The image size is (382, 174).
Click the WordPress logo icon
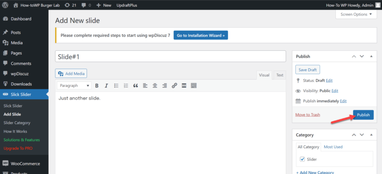pos(5,5)
